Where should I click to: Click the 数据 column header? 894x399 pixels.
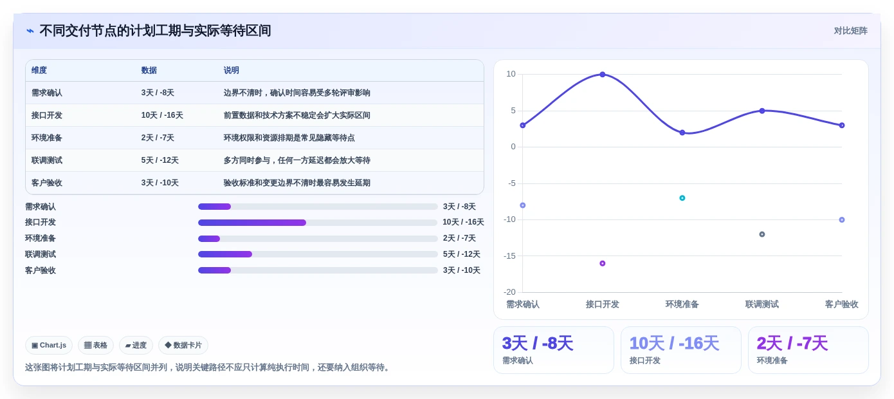(149, 70)
